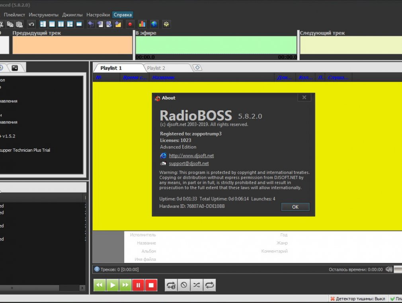This screenshot has width=402, height=303.
Task: Click the red record dot icon
Action: [130, 24]
